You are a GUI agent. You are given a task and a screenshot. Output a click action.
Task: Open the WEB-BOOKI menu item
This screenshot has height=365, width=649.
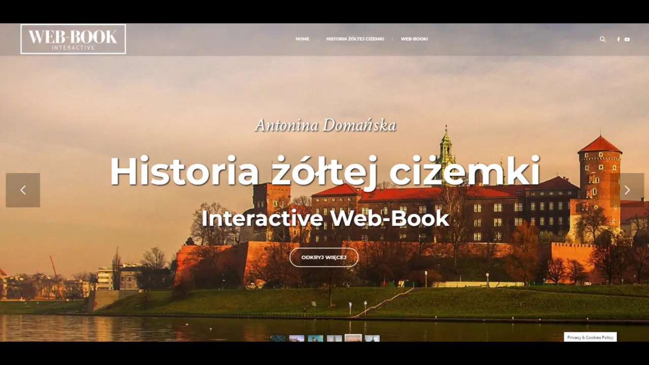coord(414,39)
